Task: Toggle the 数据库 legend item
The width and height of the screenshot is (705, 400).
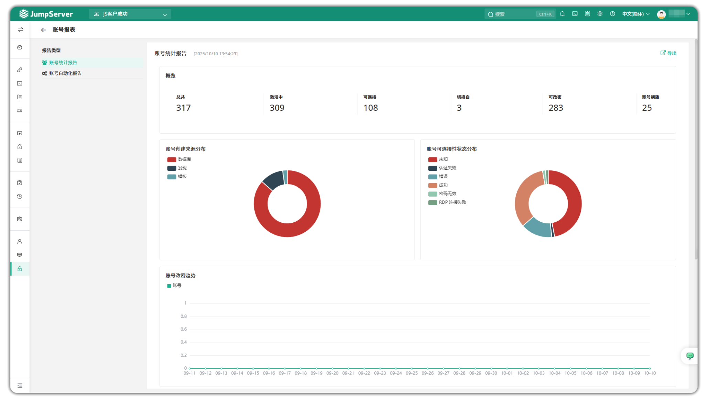Action: point(179,159)
